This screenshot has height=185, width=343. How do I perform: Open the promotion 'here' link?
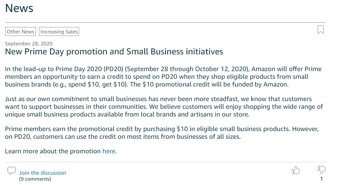pyautogui.click(x=109, y=151)
